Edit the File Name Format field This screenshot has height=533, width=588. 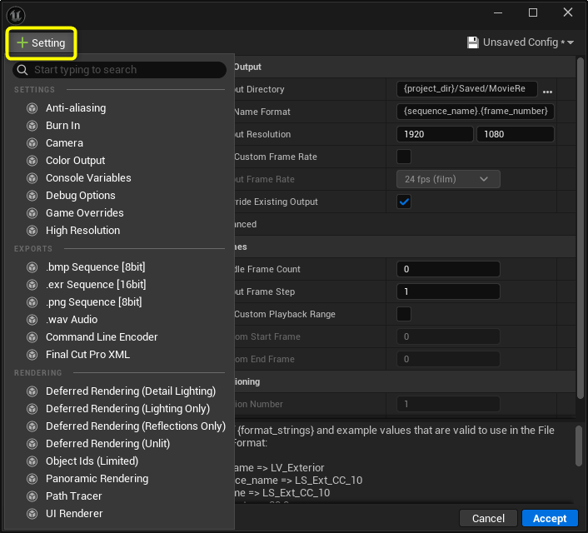(475, 112)
